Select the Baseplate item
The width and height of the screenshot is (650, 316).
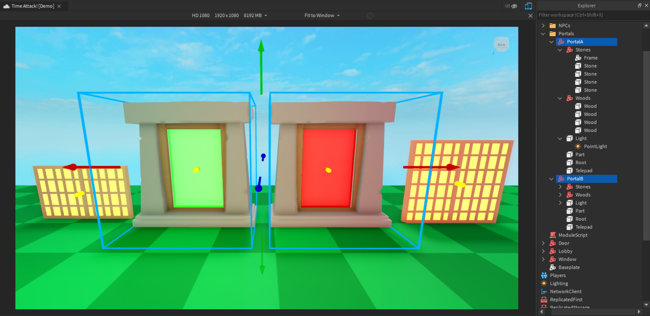(x=569, y=267)
